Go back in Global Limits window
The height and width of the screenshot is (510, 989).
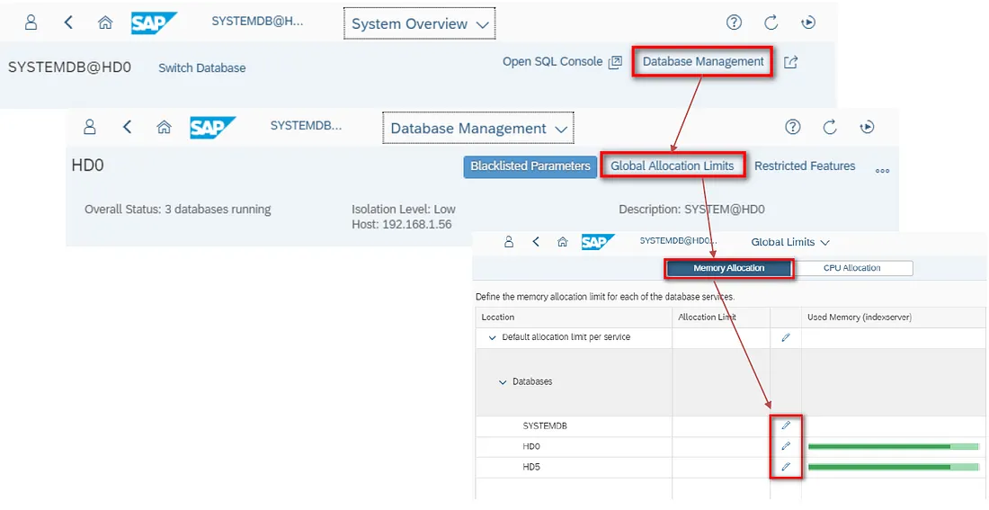pos(536,242)
